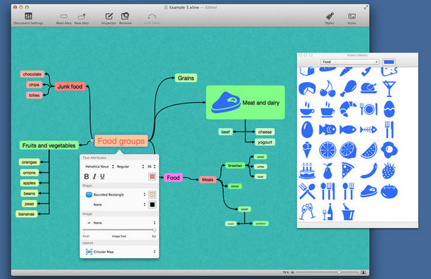
Task: Click the blue icon color swatch in Icons Library
Action: [389, 62]
